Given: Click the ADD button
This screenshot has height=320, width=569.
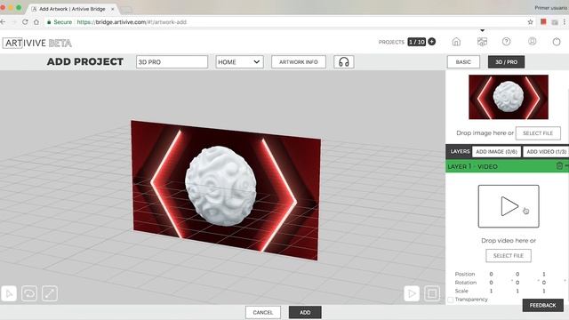Looking at the screenshot, I should coord(305,312).
